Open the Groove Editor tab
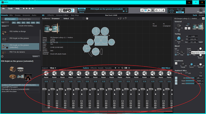The width and height of the screenshot is (206, 114). 62,15
